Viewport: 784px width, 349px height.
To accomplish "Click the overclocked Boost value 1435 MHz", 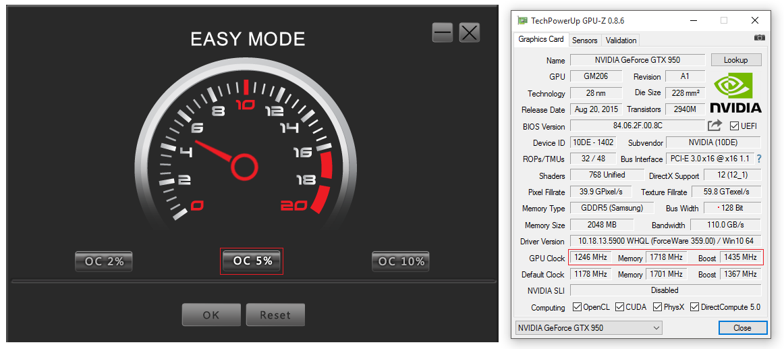I will tap(741, 257).
